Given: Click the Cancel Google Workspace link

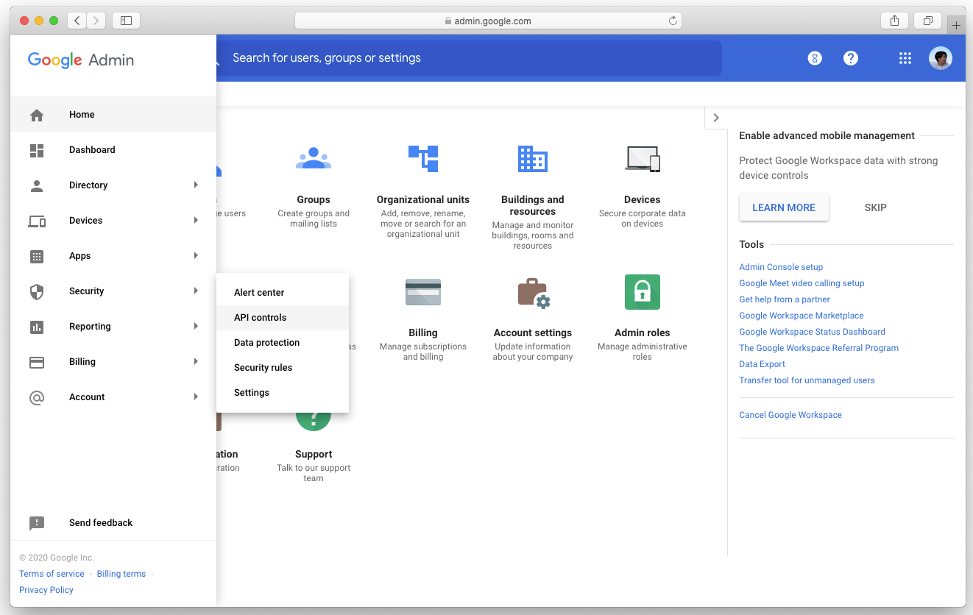Looking at the screenshot, I should click(x=790, y=415).
